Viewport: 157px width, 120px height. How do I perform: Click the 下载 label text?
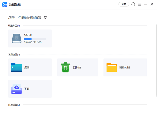[27, 89]
